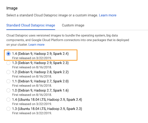Open the Standard Cloud Dataproc image tab
148x123 pixels.
[x=31, y=25]
